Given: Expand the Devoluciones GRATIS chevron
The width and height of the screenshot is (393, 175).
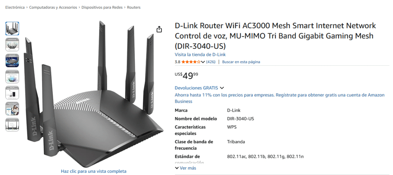Looking at the screenshot, I should [221, 88].
